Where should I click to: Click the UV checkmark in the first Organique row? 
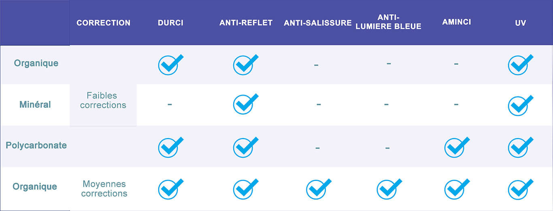click(520, 65)
